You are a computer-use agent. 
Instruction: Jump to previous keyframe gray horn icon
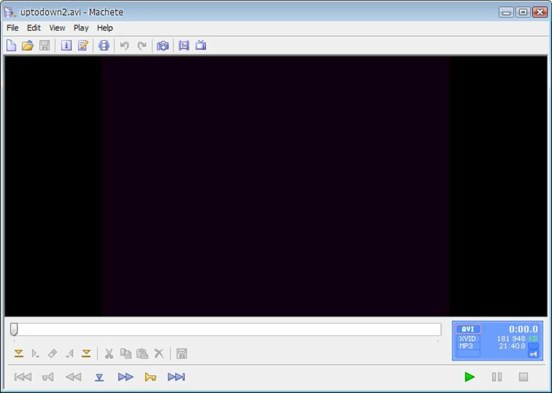point(48,377)
